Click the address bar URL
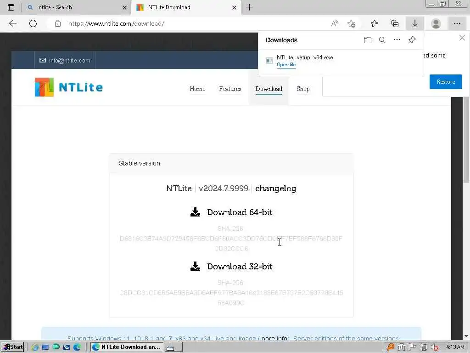Screen dimensions: 470x353 click(116, 23)
